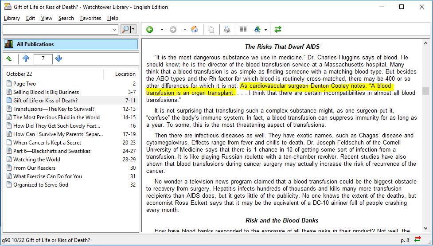Expand the search box combo dropdown
The image size is (433, 246).
pyautogui.click(x=114, y=30)
